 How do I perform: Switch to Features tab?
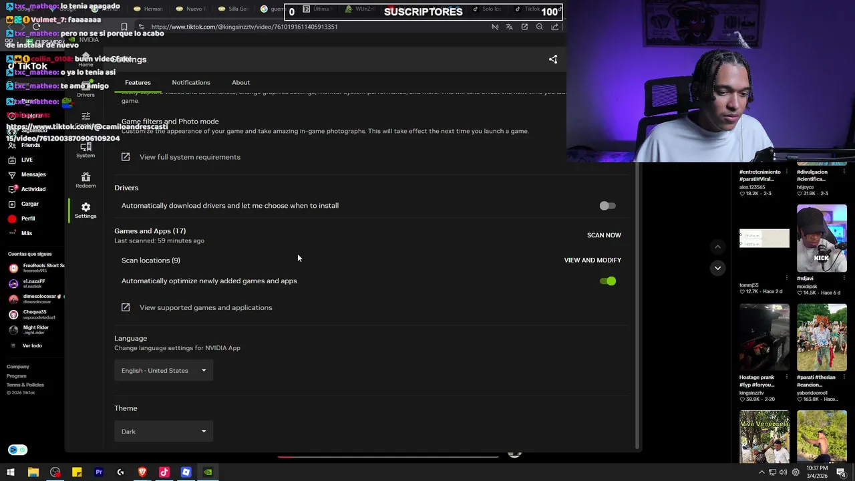[138, 83]
